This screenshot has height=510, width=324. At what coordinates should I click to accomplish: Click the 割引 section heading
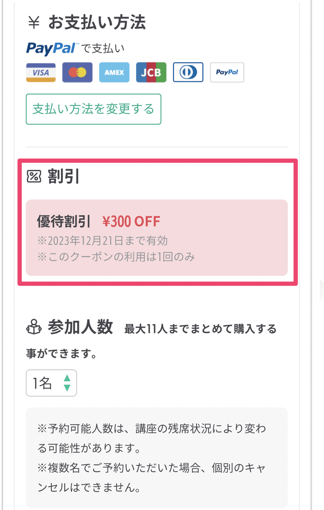[x=64, y=176]
